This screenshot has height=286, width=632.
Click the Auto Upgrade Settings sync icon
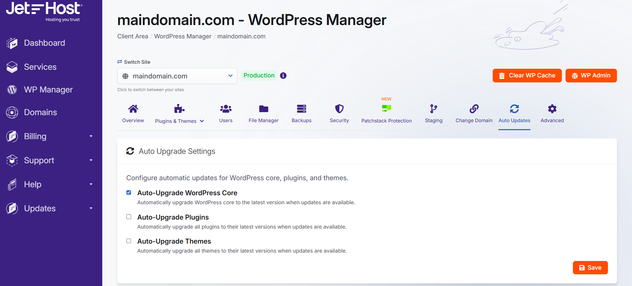[130, 151]
